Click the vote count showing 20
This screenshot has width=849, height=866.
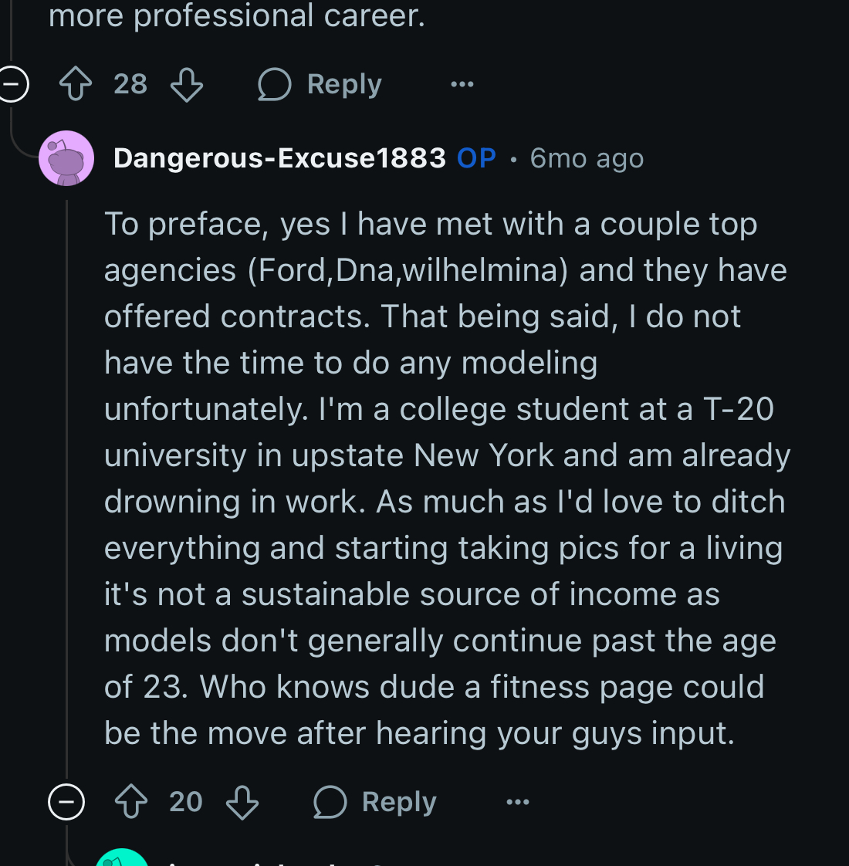point(186,802)
